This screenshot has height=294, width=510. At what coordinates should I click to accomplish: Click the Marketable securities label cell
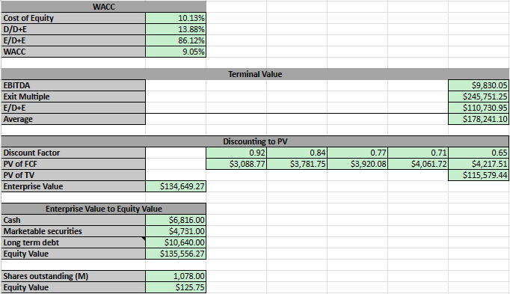(x=73, y=231)
